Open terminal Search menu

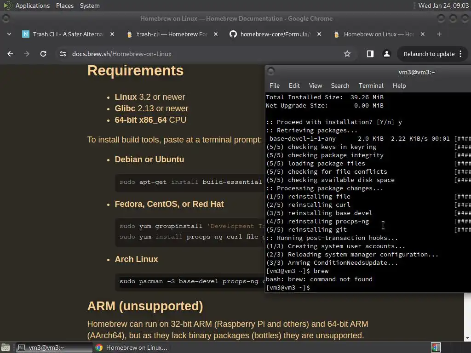[x=340, y=85]
